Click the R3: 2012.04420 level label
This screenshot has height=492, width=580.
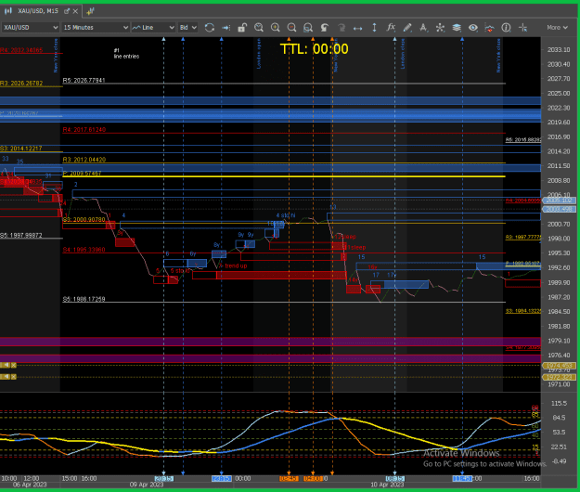84,160
